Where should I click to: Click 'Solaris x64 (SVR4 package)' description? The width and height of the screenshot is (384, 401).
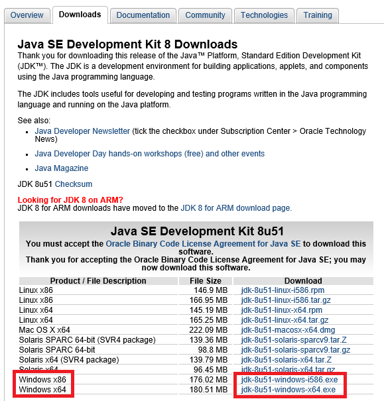pos(69,359)
